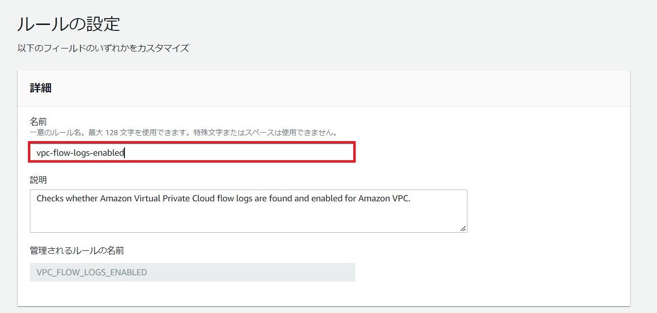
Task: Click the 名前 field label
Action: [38, 121]
